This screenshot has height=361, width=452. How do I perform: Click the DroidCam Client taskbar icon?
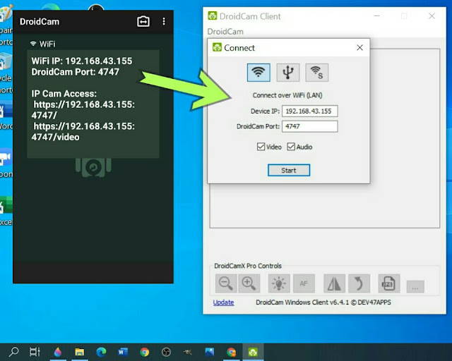[253, 352]
